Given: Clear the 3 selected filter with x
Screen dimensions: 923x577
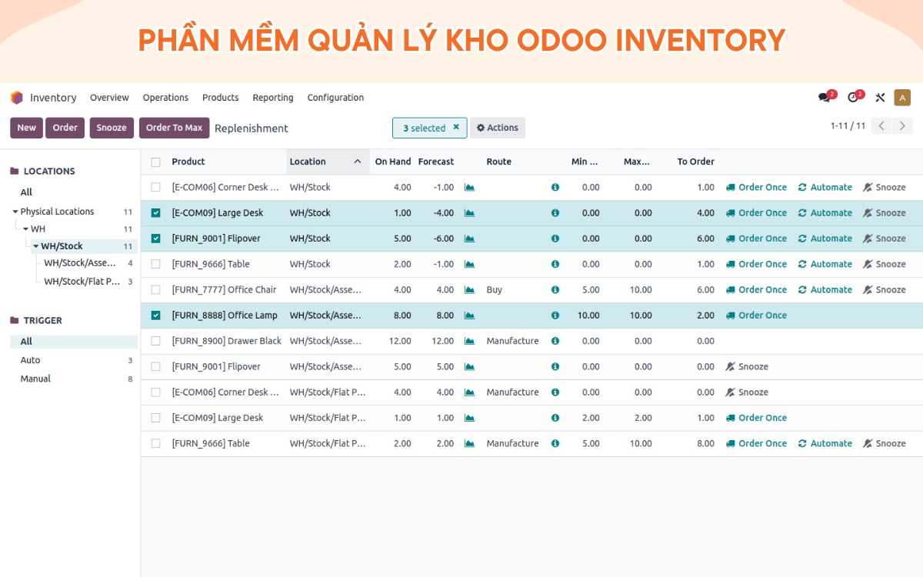Looking at the screenshot, I should pos(455,128).
